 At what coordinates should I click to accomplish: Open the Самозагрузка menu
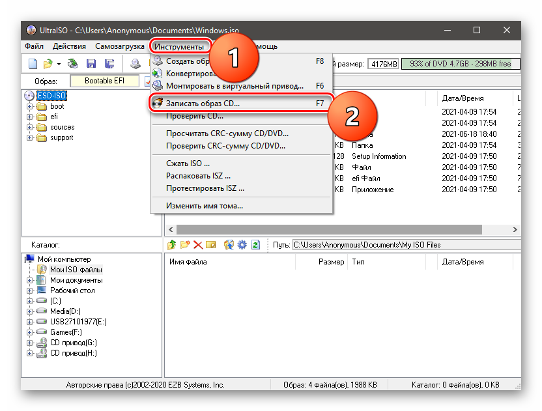120,46
